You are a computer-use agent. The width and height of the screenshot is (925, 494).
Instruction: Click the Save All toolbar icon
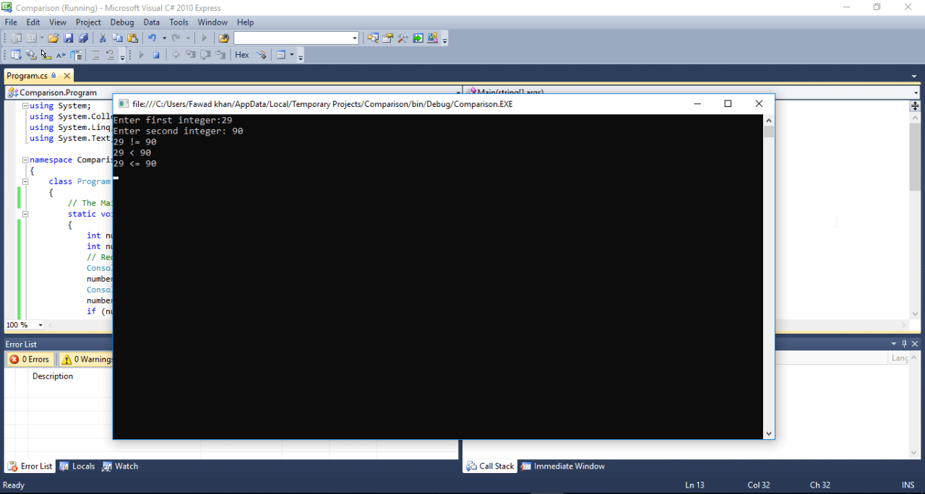tap(82, 38)
